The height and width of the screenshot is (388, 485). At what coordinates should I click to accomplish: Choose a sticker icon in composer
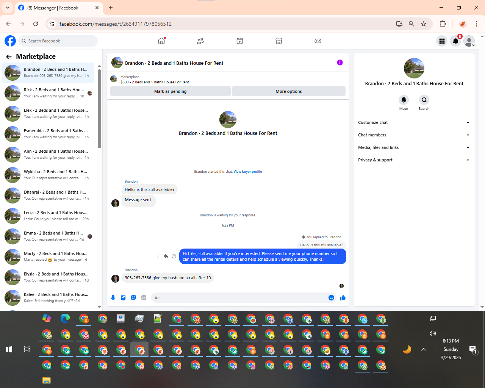pyautogui.click(x=133, y=298)
